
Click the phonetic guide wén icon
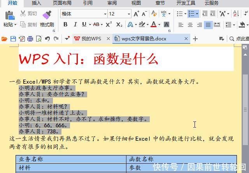click(163, 14)
